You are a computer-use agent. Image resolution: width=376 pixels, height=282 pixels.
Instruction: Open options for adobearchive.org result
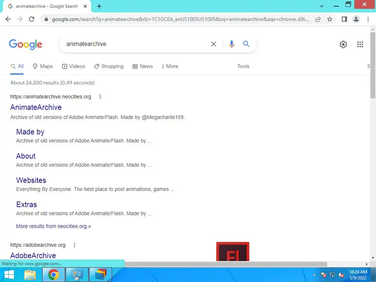(75, 245)
